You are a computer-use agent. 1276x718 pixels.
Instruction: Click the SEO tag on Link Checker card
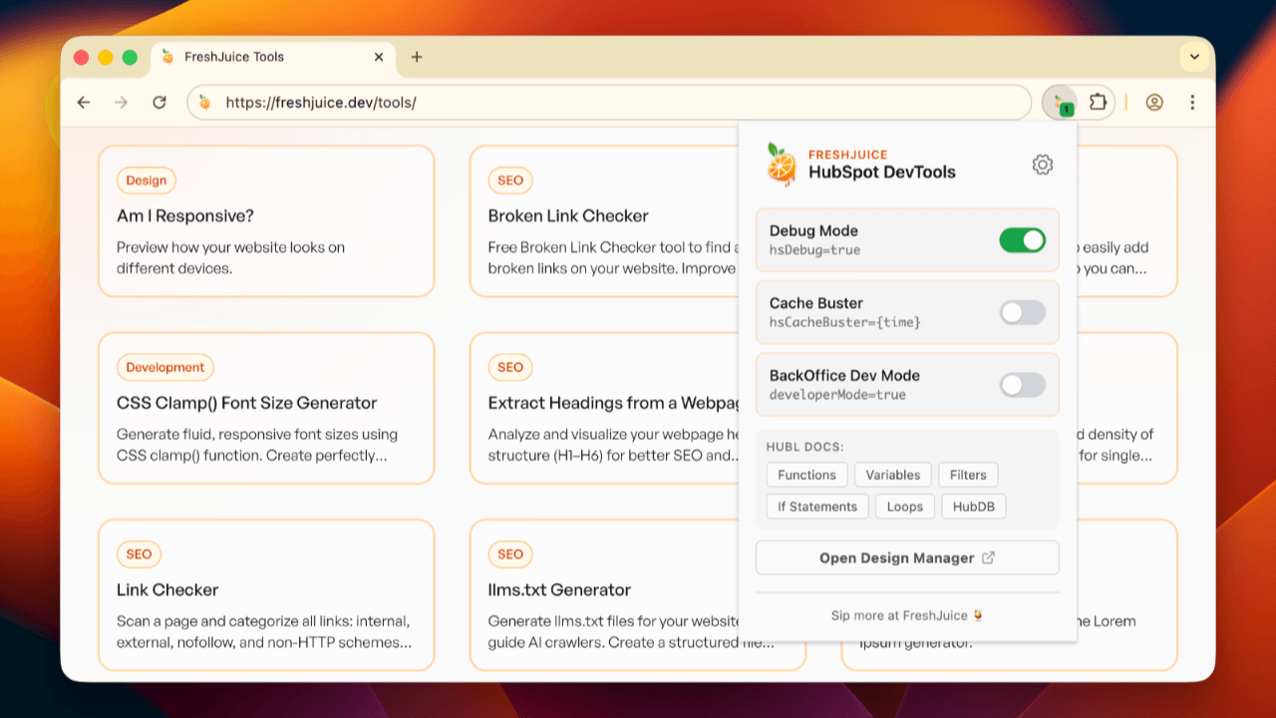coord(140,554)
